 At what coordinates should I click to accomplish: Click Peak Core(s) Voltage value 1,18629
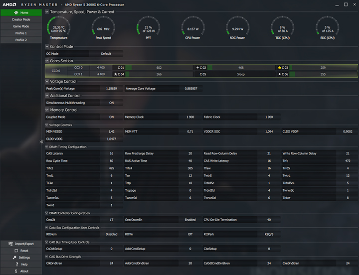112,89
